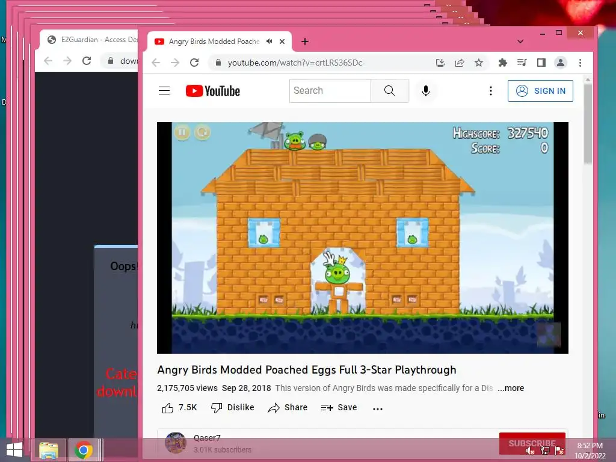Open the YouTube hamburger guide menu
Image resolution: width=616 pixels, height=462 pixels.
(x=164, y=91)
